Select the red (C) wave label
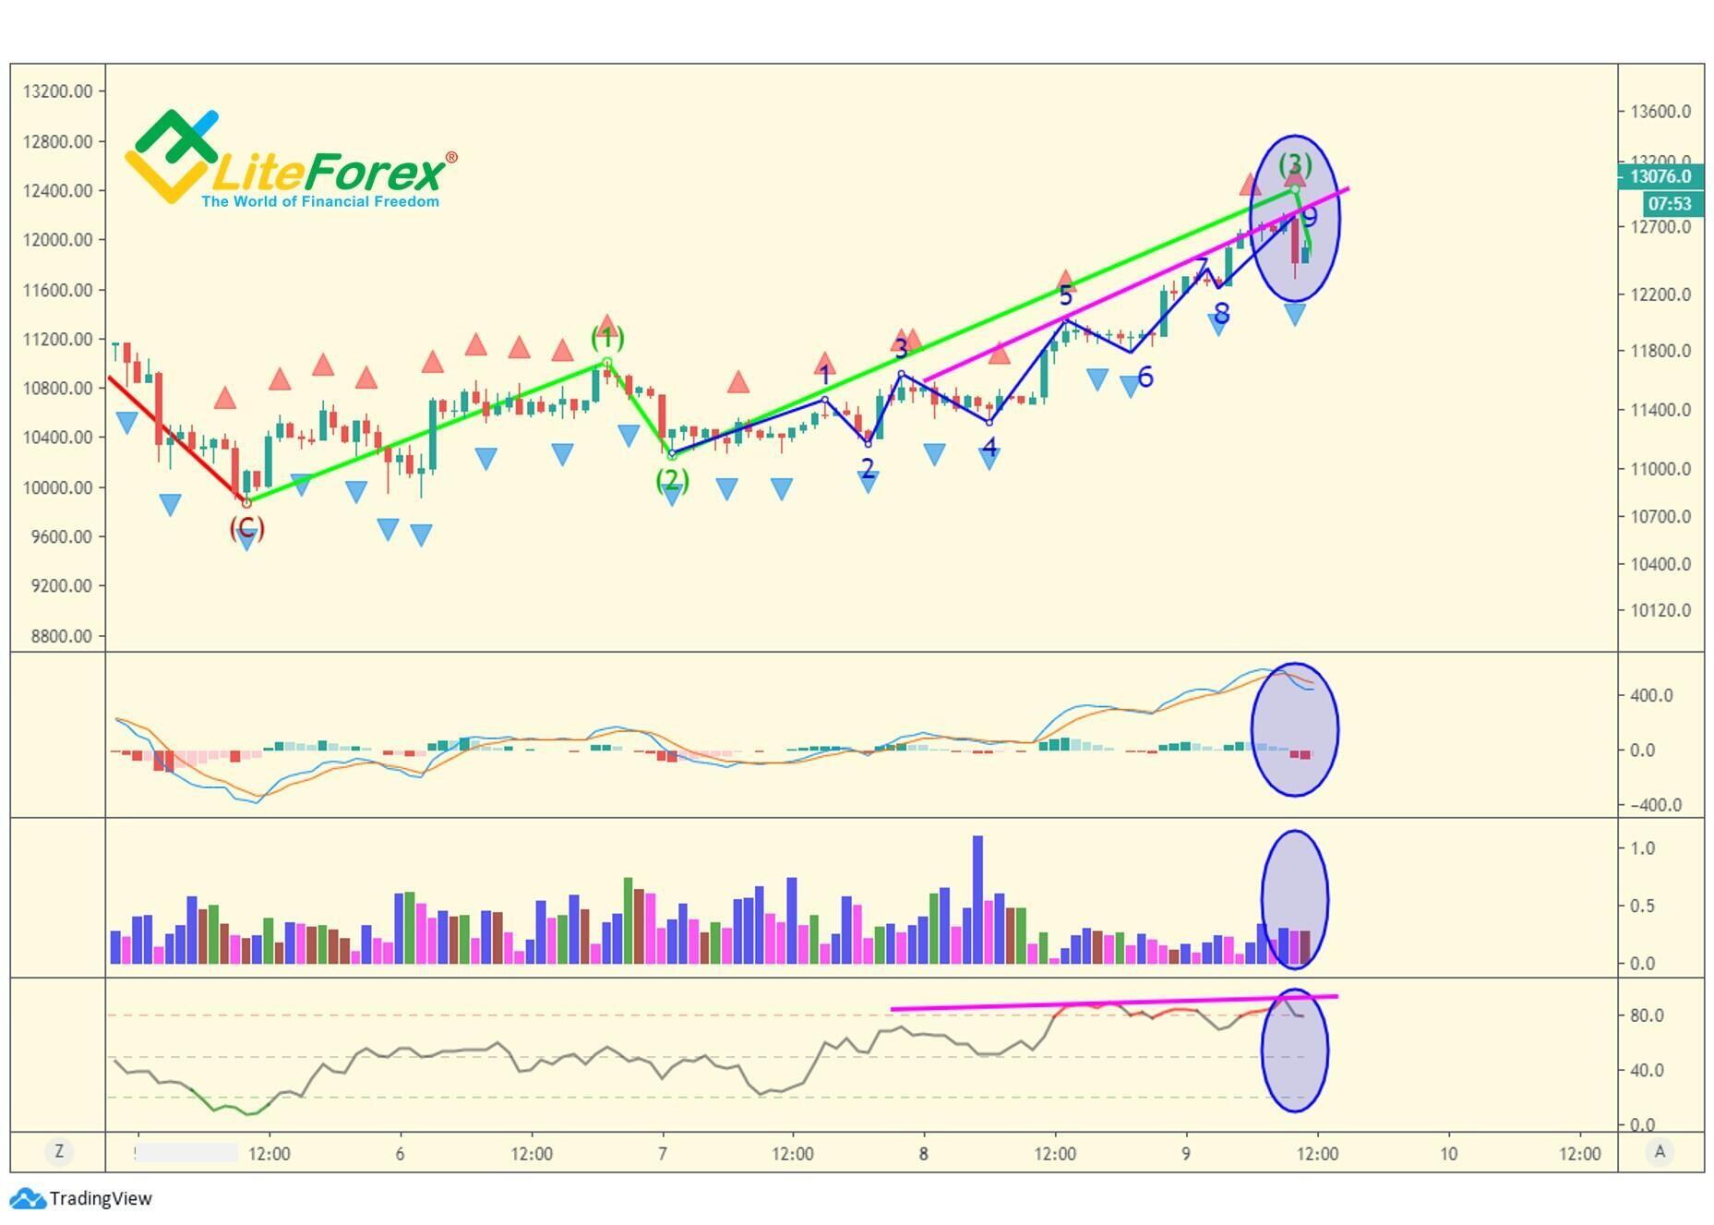This screenshot has width=1714, height=1225. (x=246, y=528)
